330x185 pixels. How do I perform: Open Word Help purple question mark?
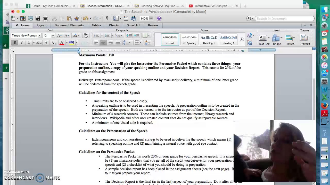[159, 18]
